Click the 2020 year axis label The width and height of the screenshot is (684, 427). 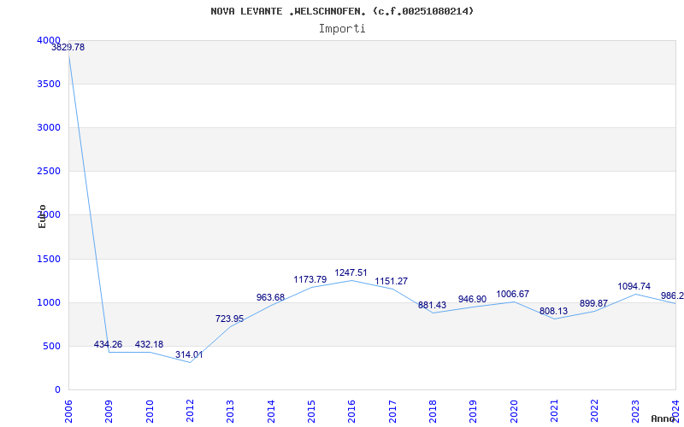click(x=514, y=409)
